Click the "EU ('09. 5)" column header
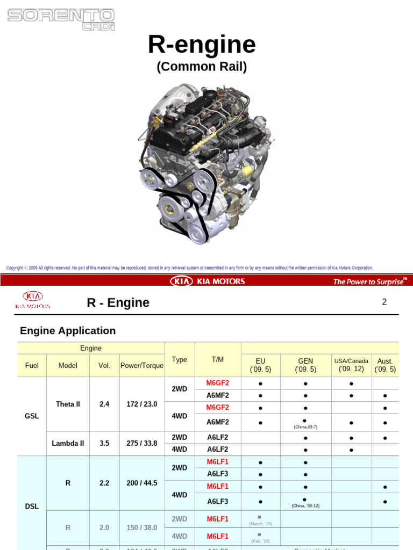The width and height of the screenshot is (413, 550). pos(261,365)
